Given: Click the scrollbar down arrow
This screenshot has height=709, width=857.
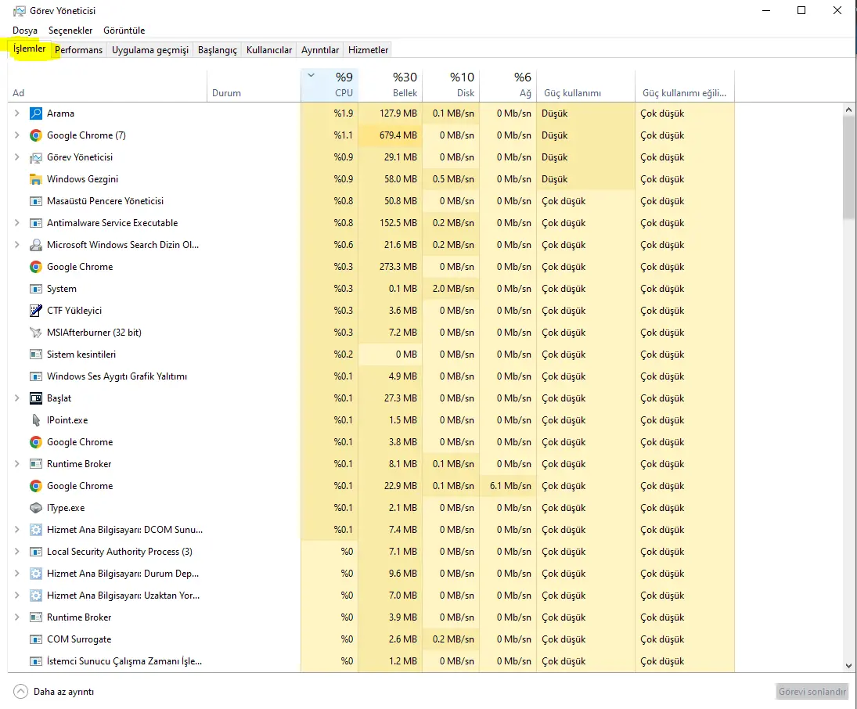Looking at the screenshot, I should [x=849, y=666].
